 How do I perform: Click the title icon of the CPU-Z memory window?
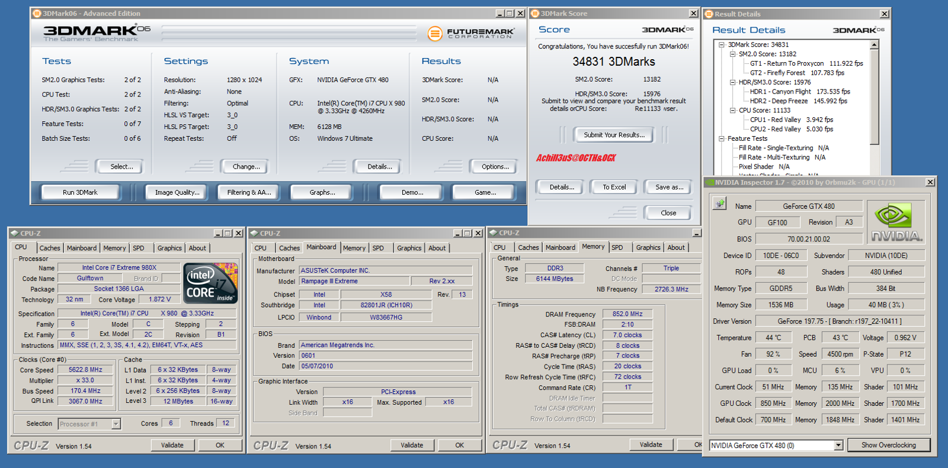point(493,233)
